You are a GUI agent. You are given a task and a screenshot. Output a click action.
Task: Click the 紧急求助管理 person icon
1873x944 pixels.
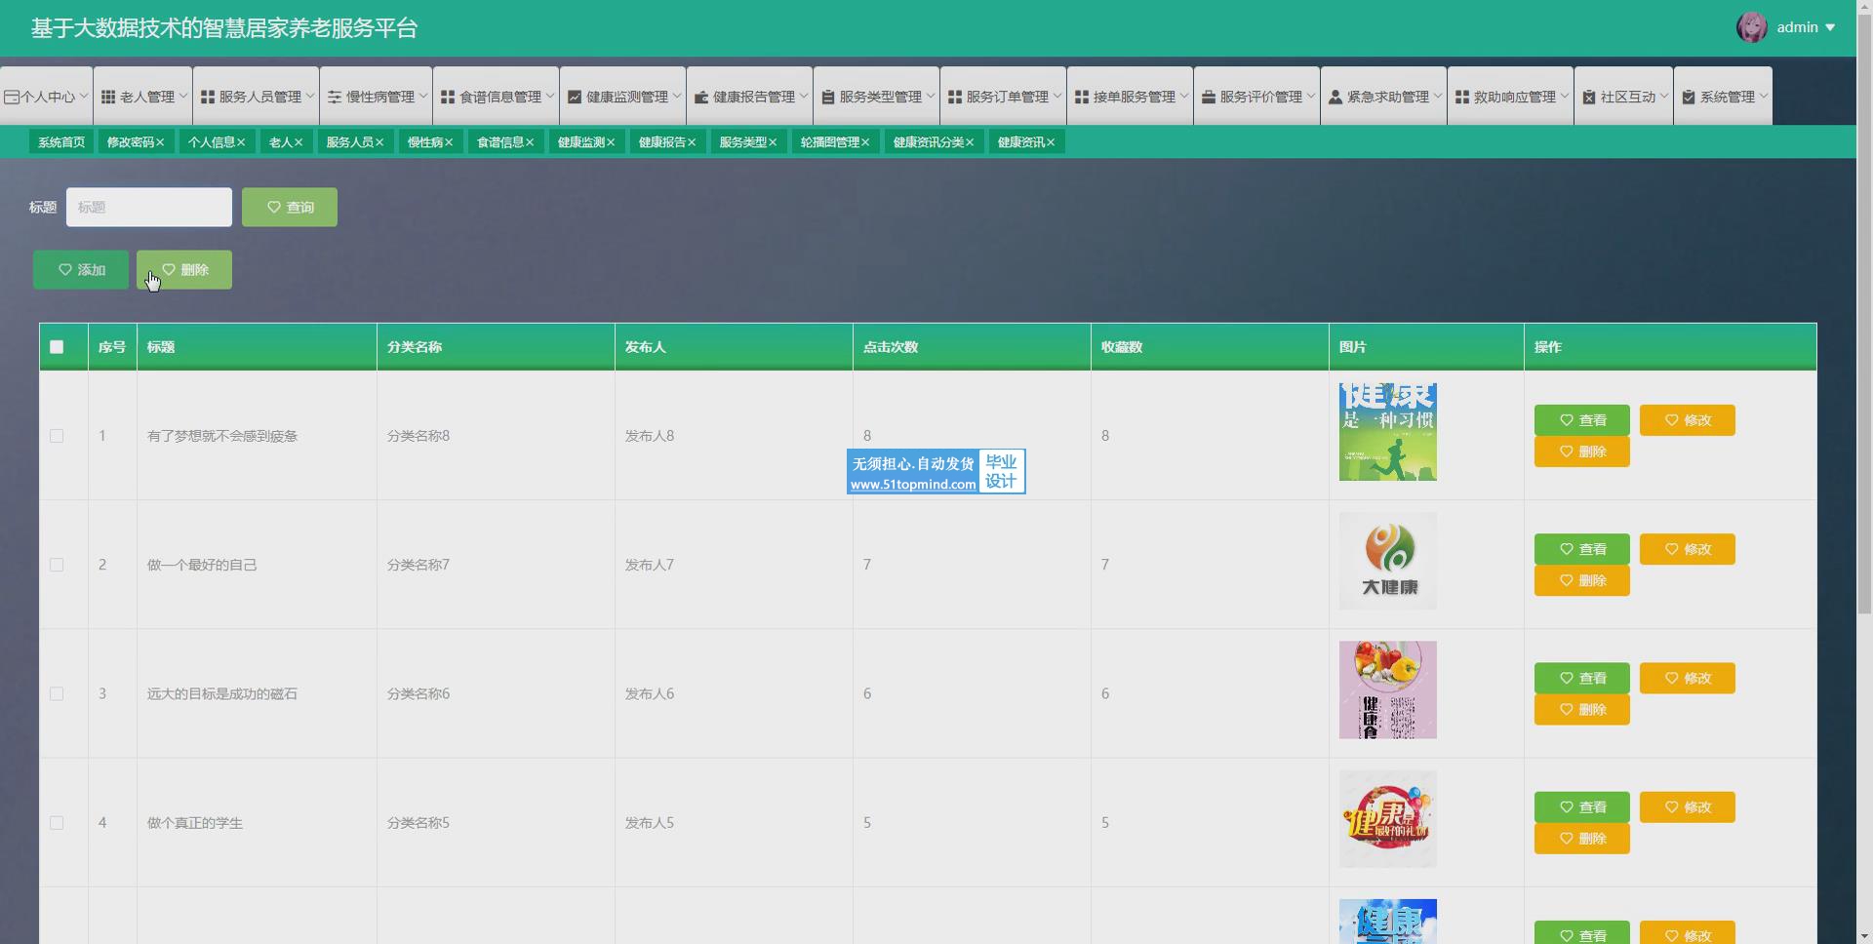(x=1335, y=97)
